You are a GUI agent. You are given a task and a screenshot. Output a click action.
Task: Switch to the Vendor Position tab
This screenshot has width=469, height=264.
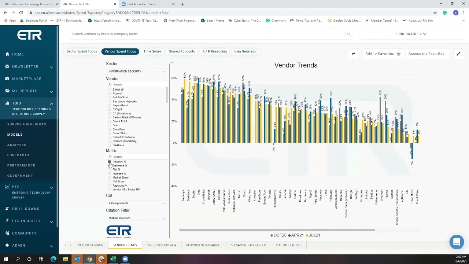[91, 245]
